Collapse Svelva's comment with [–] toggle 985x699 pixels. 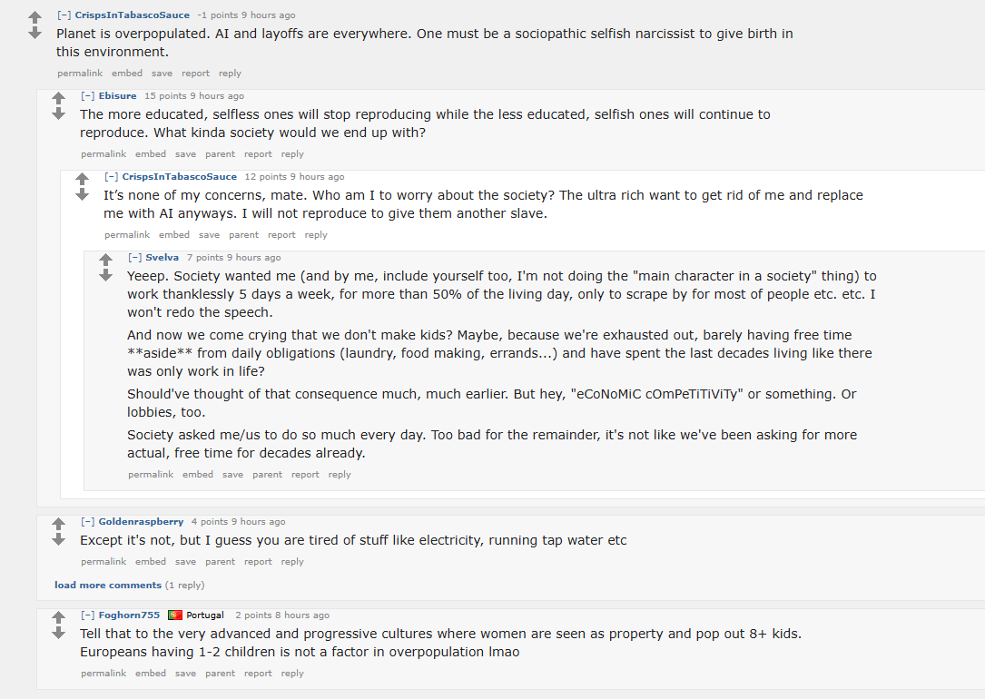pos(135,258)
